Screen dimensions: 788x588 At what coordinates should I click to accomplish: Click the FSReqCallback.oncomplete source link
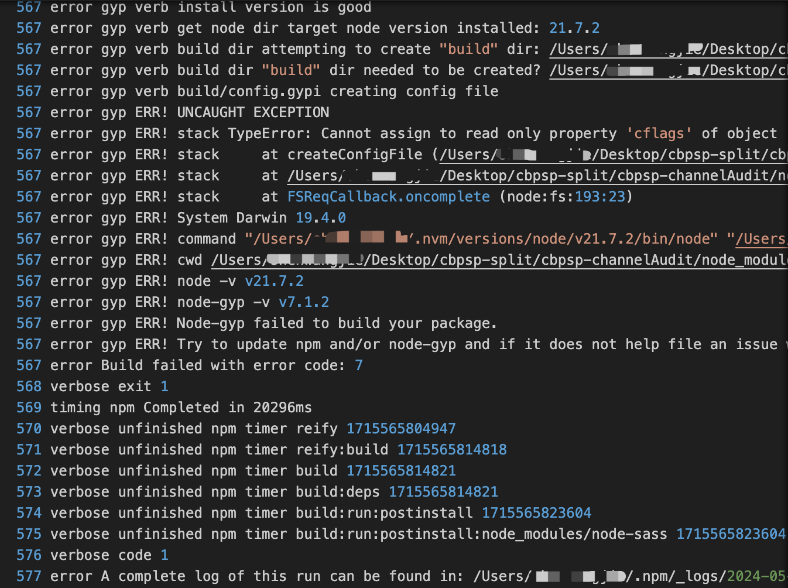(388, 196)
